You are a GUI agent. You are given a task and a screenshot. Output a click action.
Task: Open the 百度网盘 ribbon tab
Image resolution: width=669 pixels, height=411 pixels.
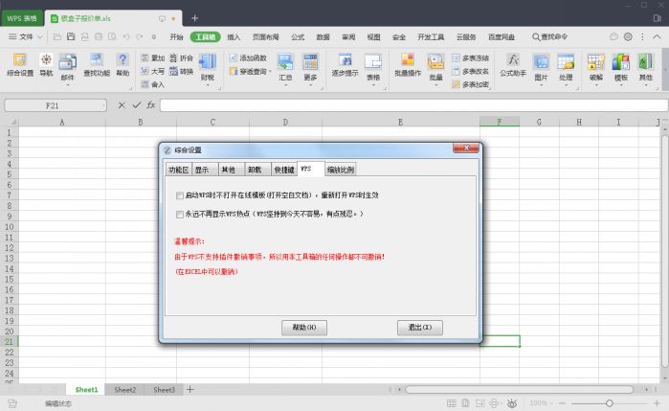(x=502, y=37)
